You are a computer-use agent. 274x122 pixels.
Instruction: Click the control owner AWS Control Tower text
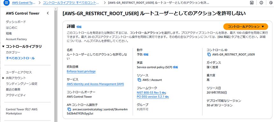(79, 96)
